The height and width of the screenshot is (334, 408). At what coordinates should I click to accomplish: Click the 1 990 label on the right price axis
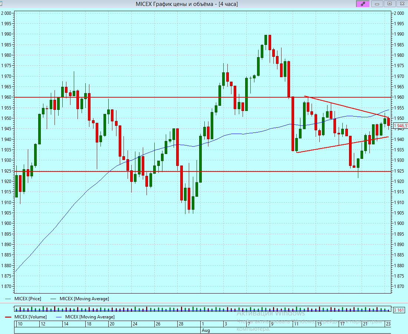399,34
